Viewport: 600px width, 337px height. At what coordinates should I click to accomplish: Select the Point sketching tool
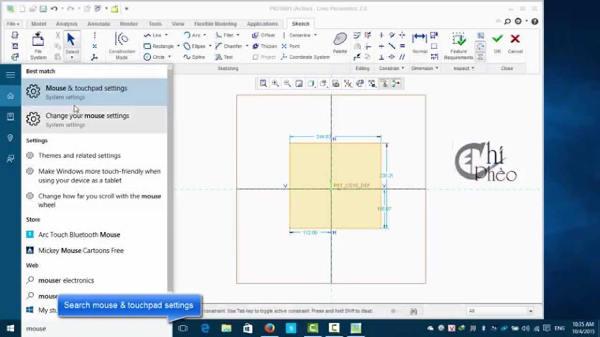point(291,46)
